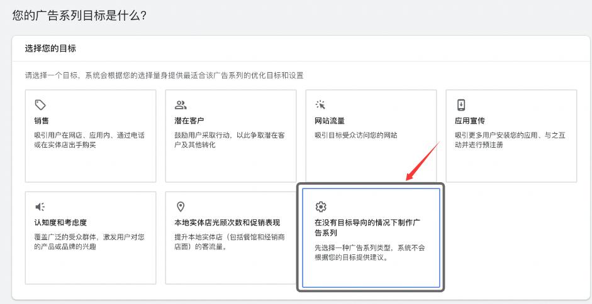Click the no-goal card description 先选择一种广告系列类型
This screenshot has width=592, height=304.
tap(370, 252)
